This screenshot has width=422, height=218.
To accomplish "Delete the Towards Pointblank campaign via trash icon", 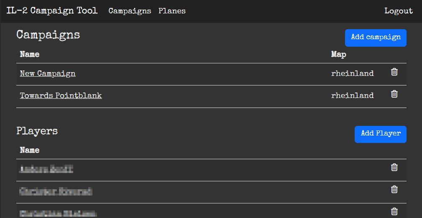I will 394,94.
